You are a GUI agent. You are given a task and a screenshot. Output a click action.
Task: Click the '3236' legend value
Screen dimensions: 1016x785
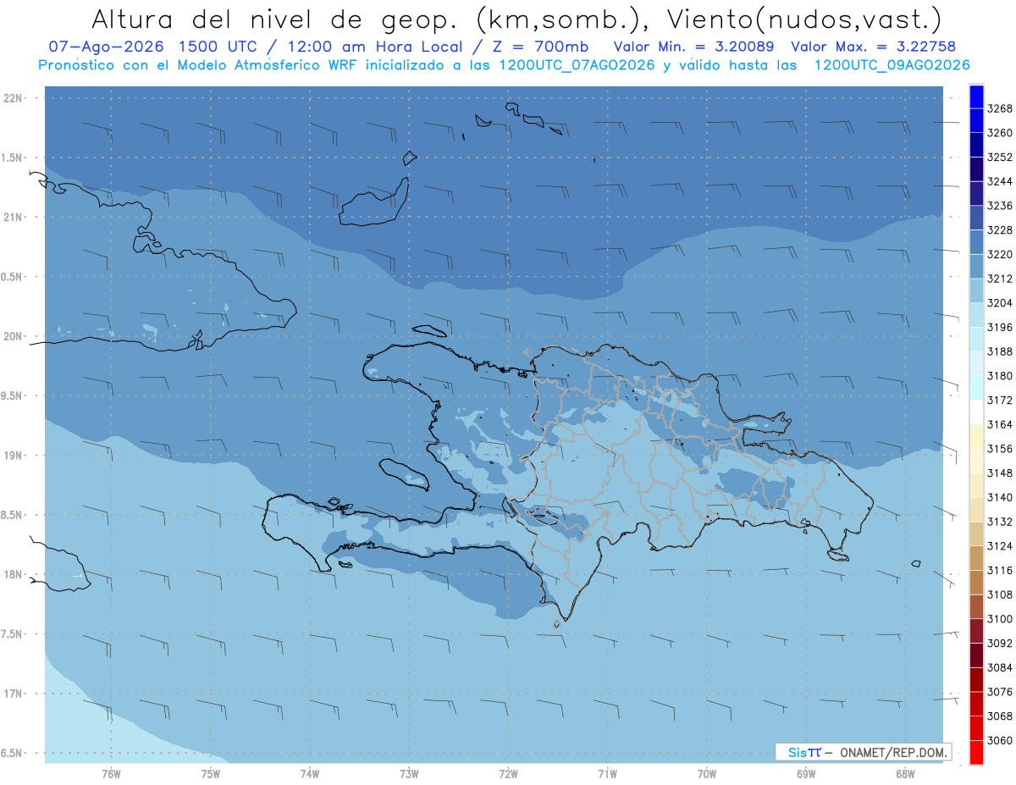point(999,206)
